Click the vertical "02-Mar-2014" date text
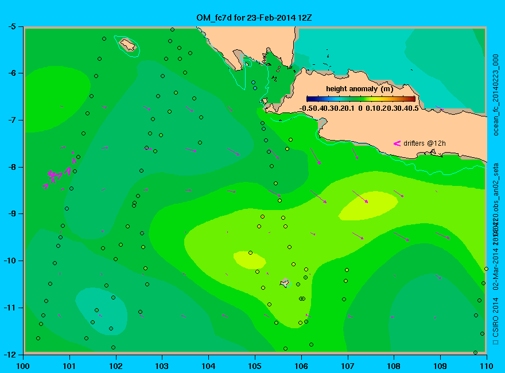Image resolution: width=505 pixels, height=373 pixels. [x=496, y=268]
